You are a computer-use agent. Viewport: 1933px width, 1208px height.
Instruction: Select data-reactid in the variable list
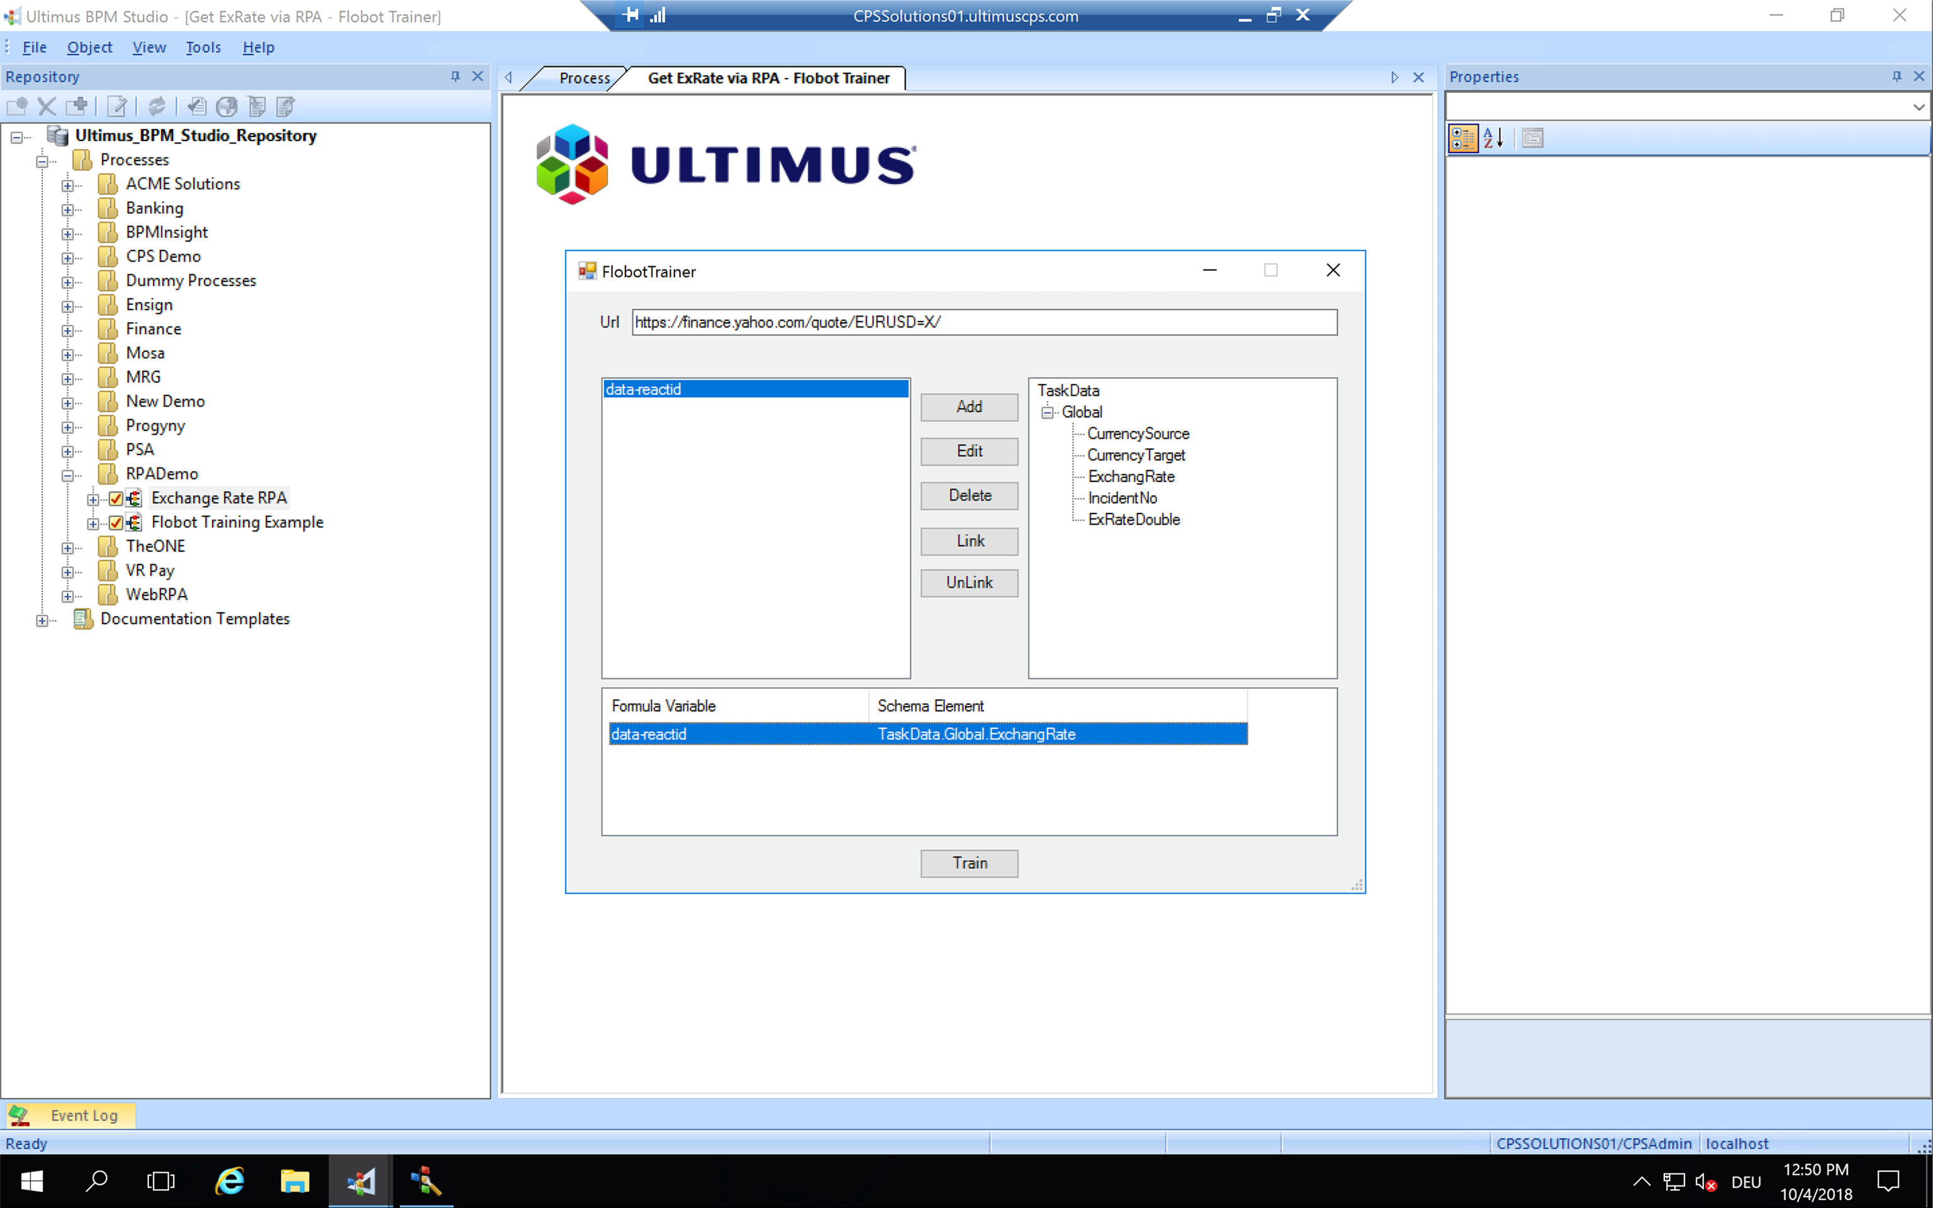click(x=756, y=389)
